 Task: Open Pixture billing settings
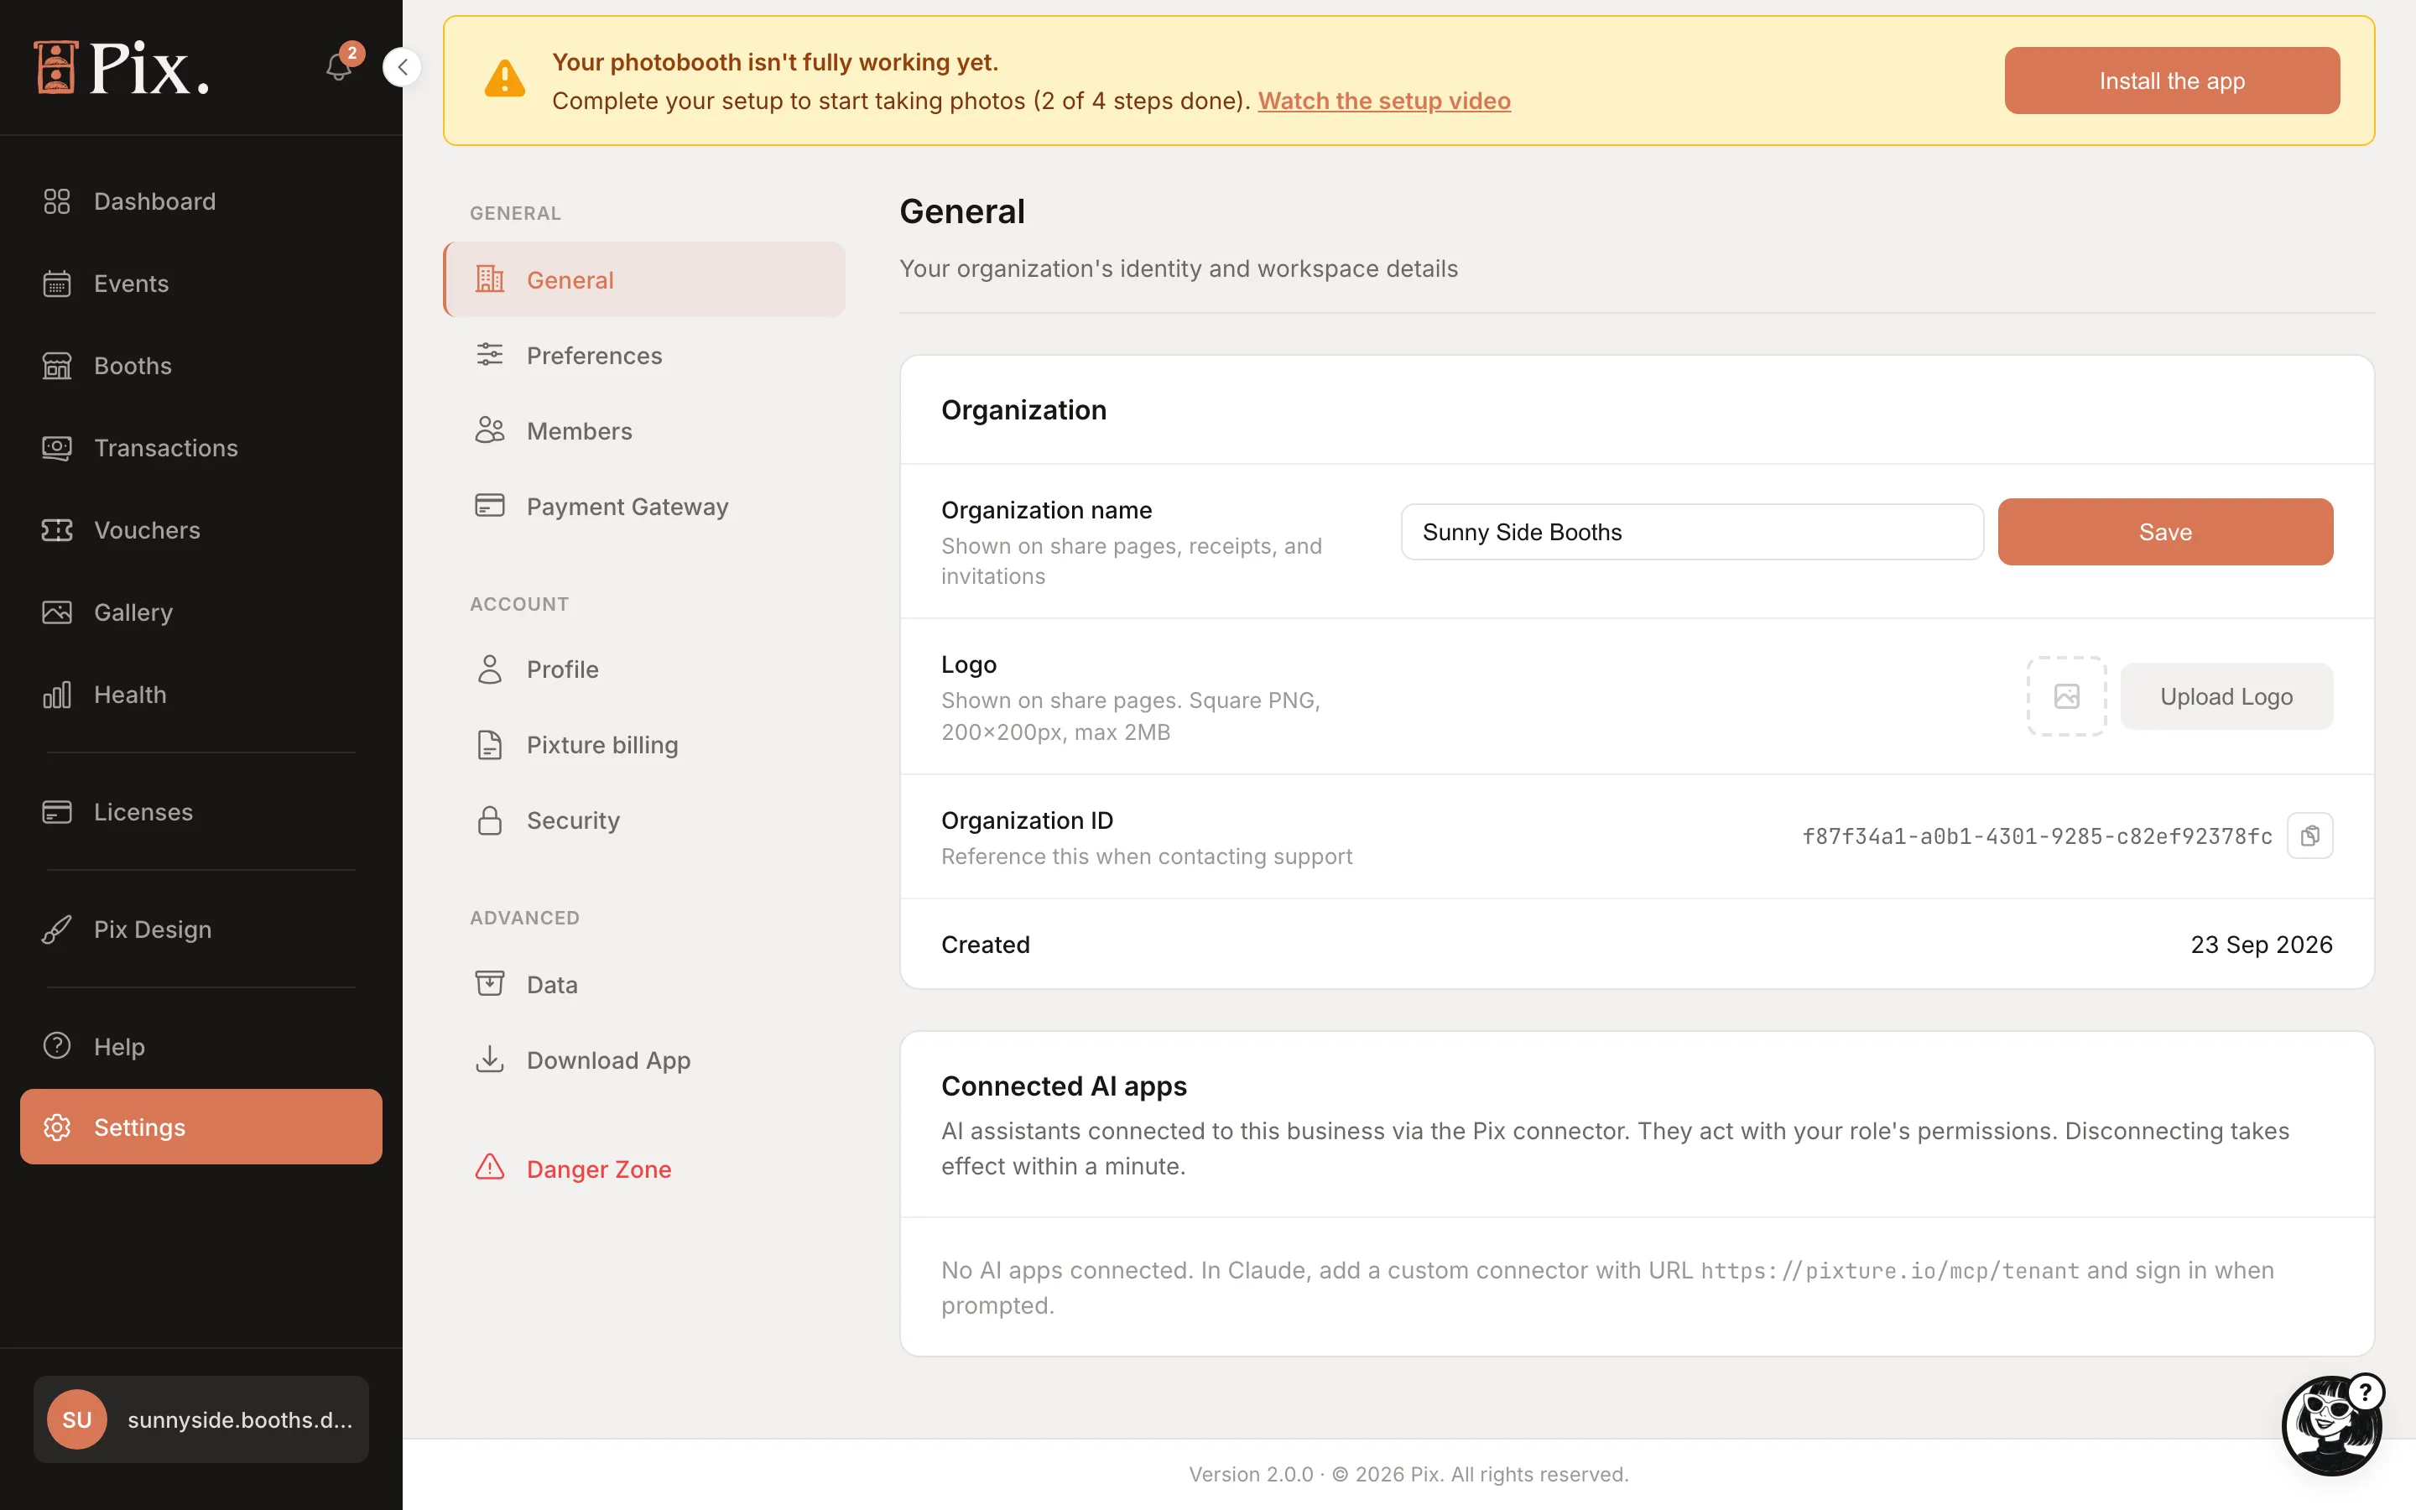(x=644, y=745)
